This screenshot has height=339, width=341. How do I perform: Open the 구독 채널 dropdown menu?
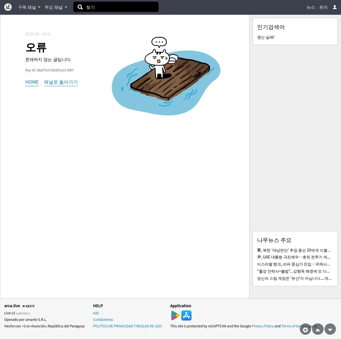[x=29, y=7]
